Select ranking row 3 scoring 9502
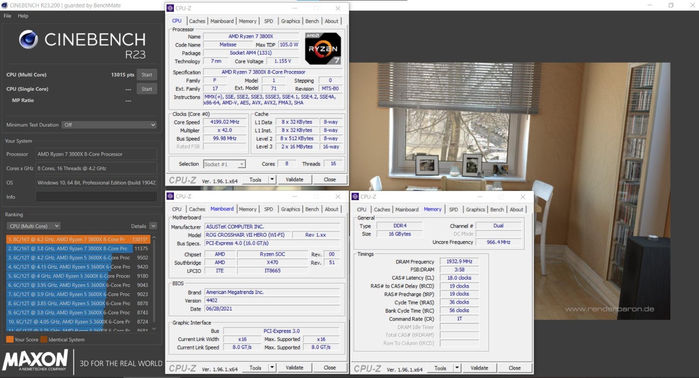Image resolution: width=699 pixels, height=378 pixels. (x=78, y=258)
